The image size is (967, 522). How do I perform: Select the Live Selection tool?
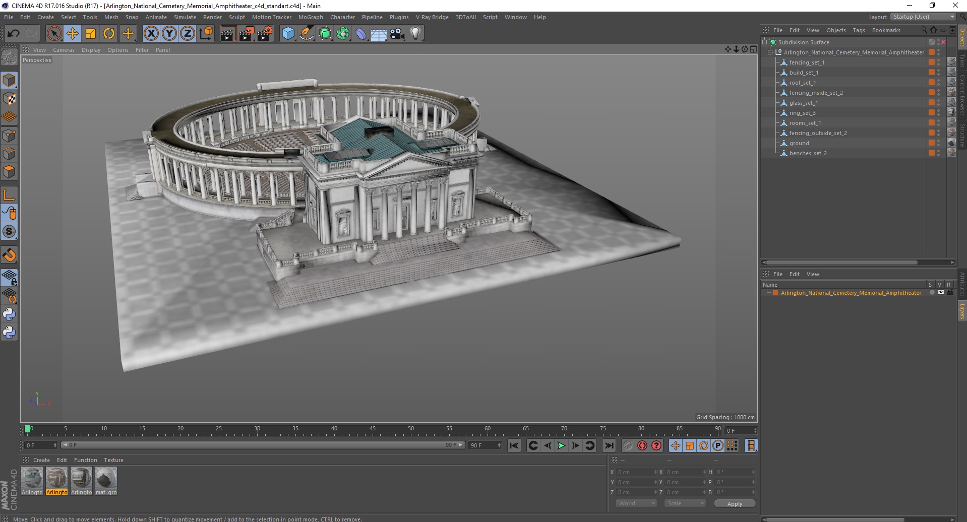coord(54,34)
